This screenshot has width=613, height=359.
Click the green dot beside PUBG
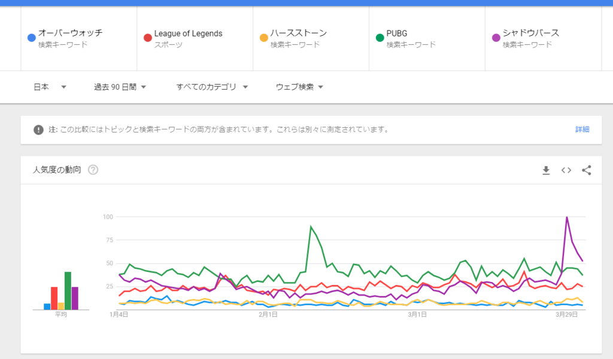pyautogui.click(x=380, y=38)
